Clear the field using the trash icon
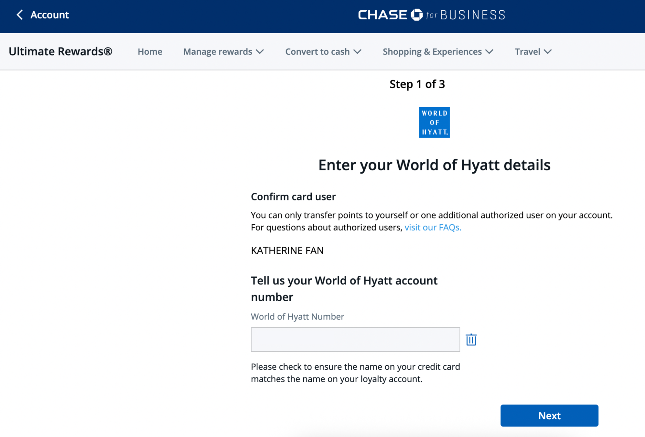This screenshot has width=645, height=437. click(471, 339)
